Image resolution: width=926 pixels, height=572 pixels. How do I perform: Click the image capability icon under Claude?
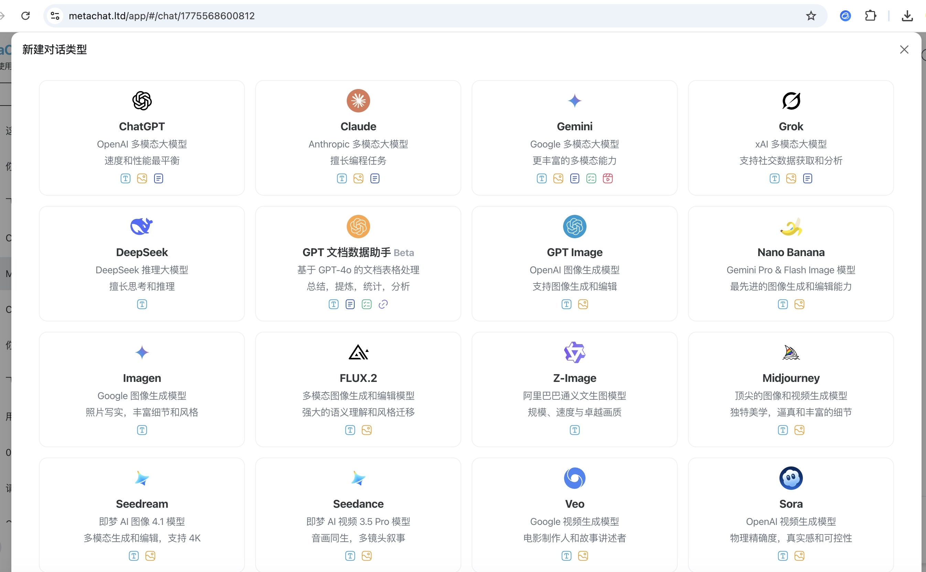[358, 178]
